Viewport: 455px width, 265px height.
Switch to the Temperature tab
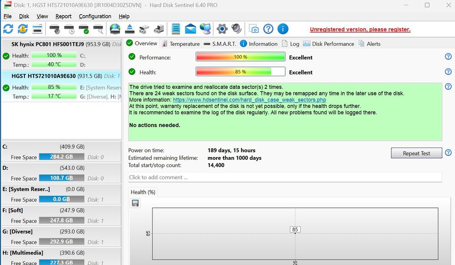[181, 44]
